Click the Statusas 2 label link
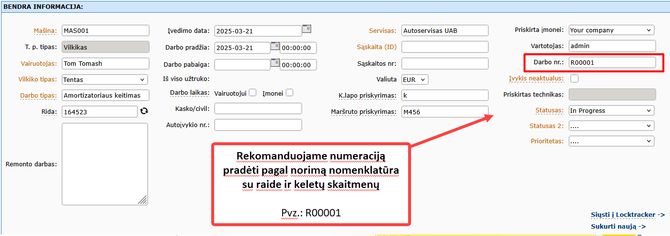Image resolution: width=670 pixels, height=236 pixels. click(546, 126)
